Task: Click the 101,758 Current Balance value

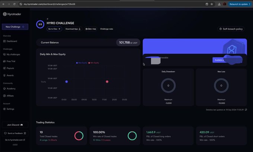Action: [128, 43]
